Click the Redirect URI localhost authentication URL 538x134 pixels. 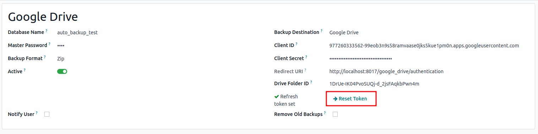point(386,71)
